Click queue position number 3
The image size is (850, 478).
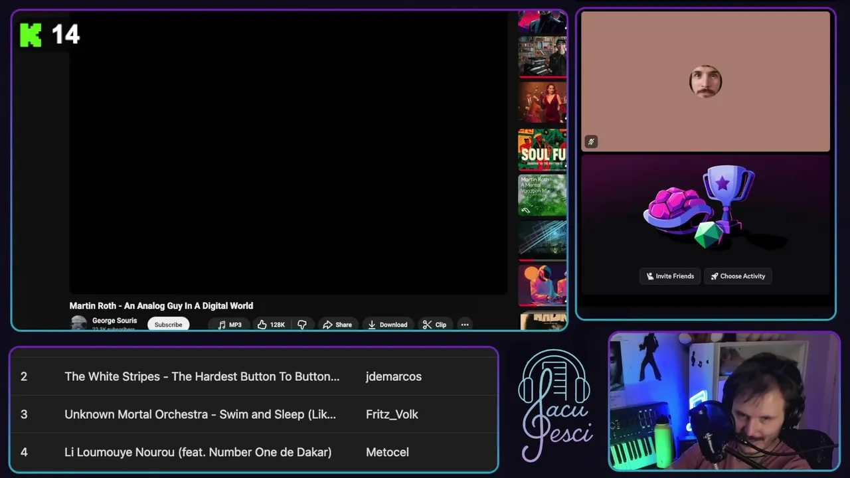click(24, 414)
